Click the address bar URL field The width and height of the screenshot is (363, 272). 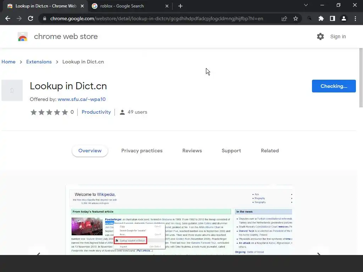(x=156, y=18)
